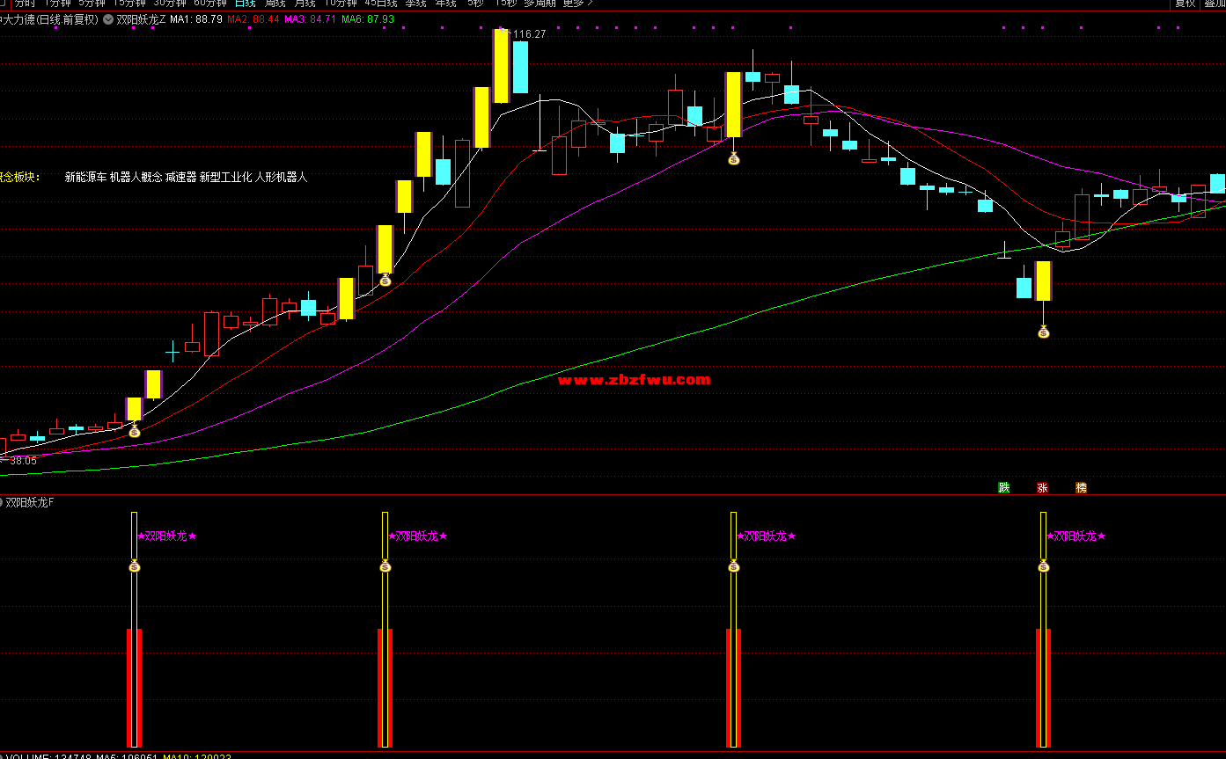The image size is (1226, 759).
Task: Click the MA1: 88.79 value
Action: coord(196,18)
